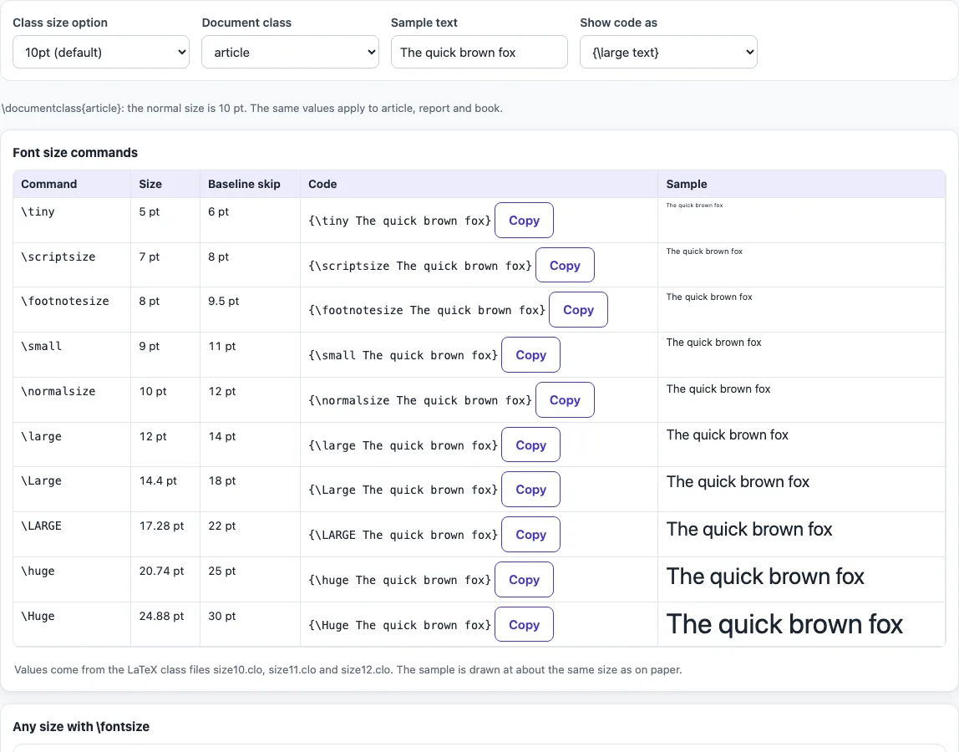Viewport: 959px width, 752px height.
Task: Copy the \footnotesize code snippet
Action: (578, 310)
